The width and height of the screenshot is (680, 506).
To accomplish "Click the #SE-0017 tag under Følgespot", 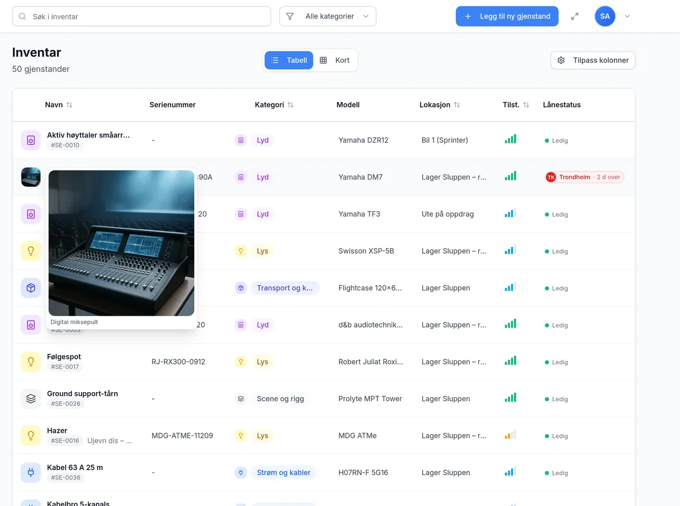I will 65,367.
